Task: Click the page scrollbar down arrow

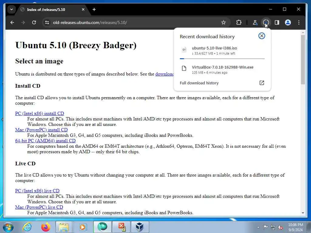Action: tap(303, 213)
